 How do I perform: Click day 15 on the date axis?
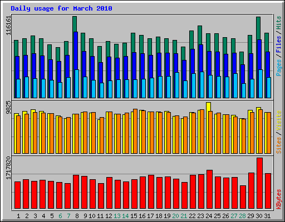(x=134, y=216)
